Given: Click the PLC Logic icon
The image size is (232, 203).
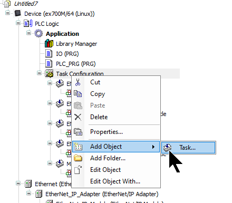Looking at the screenshot, I should tap(28, 23).
